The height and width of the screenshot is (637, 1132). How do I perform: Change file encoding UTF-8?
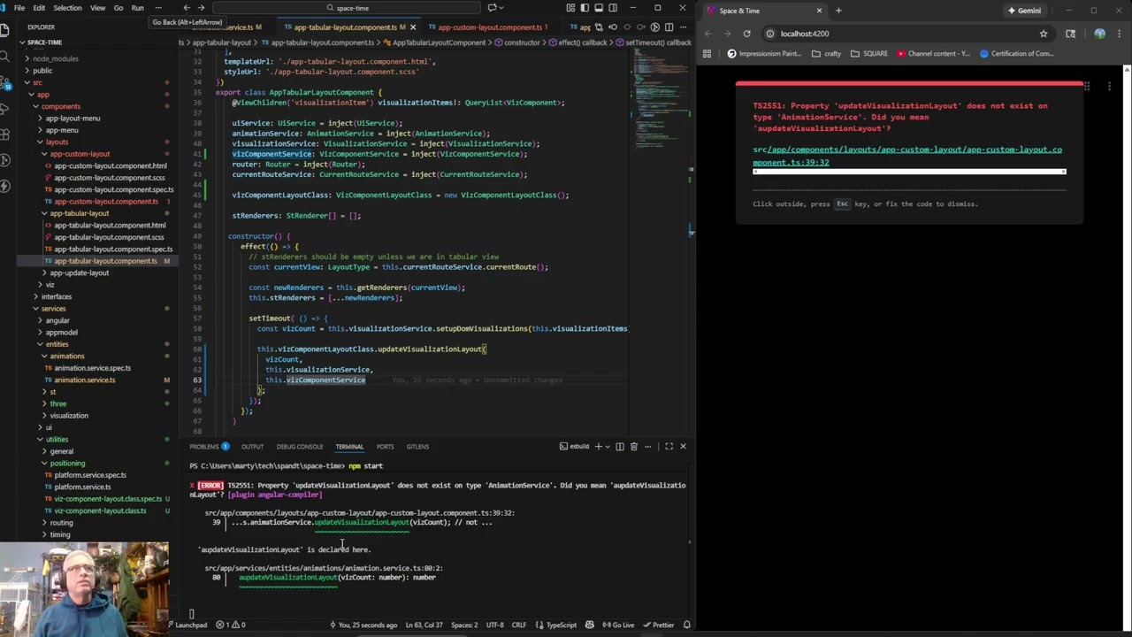point(494,625)
